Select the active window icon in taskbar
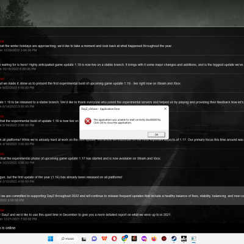The image size is (244, 244). [x=194, y=239]
